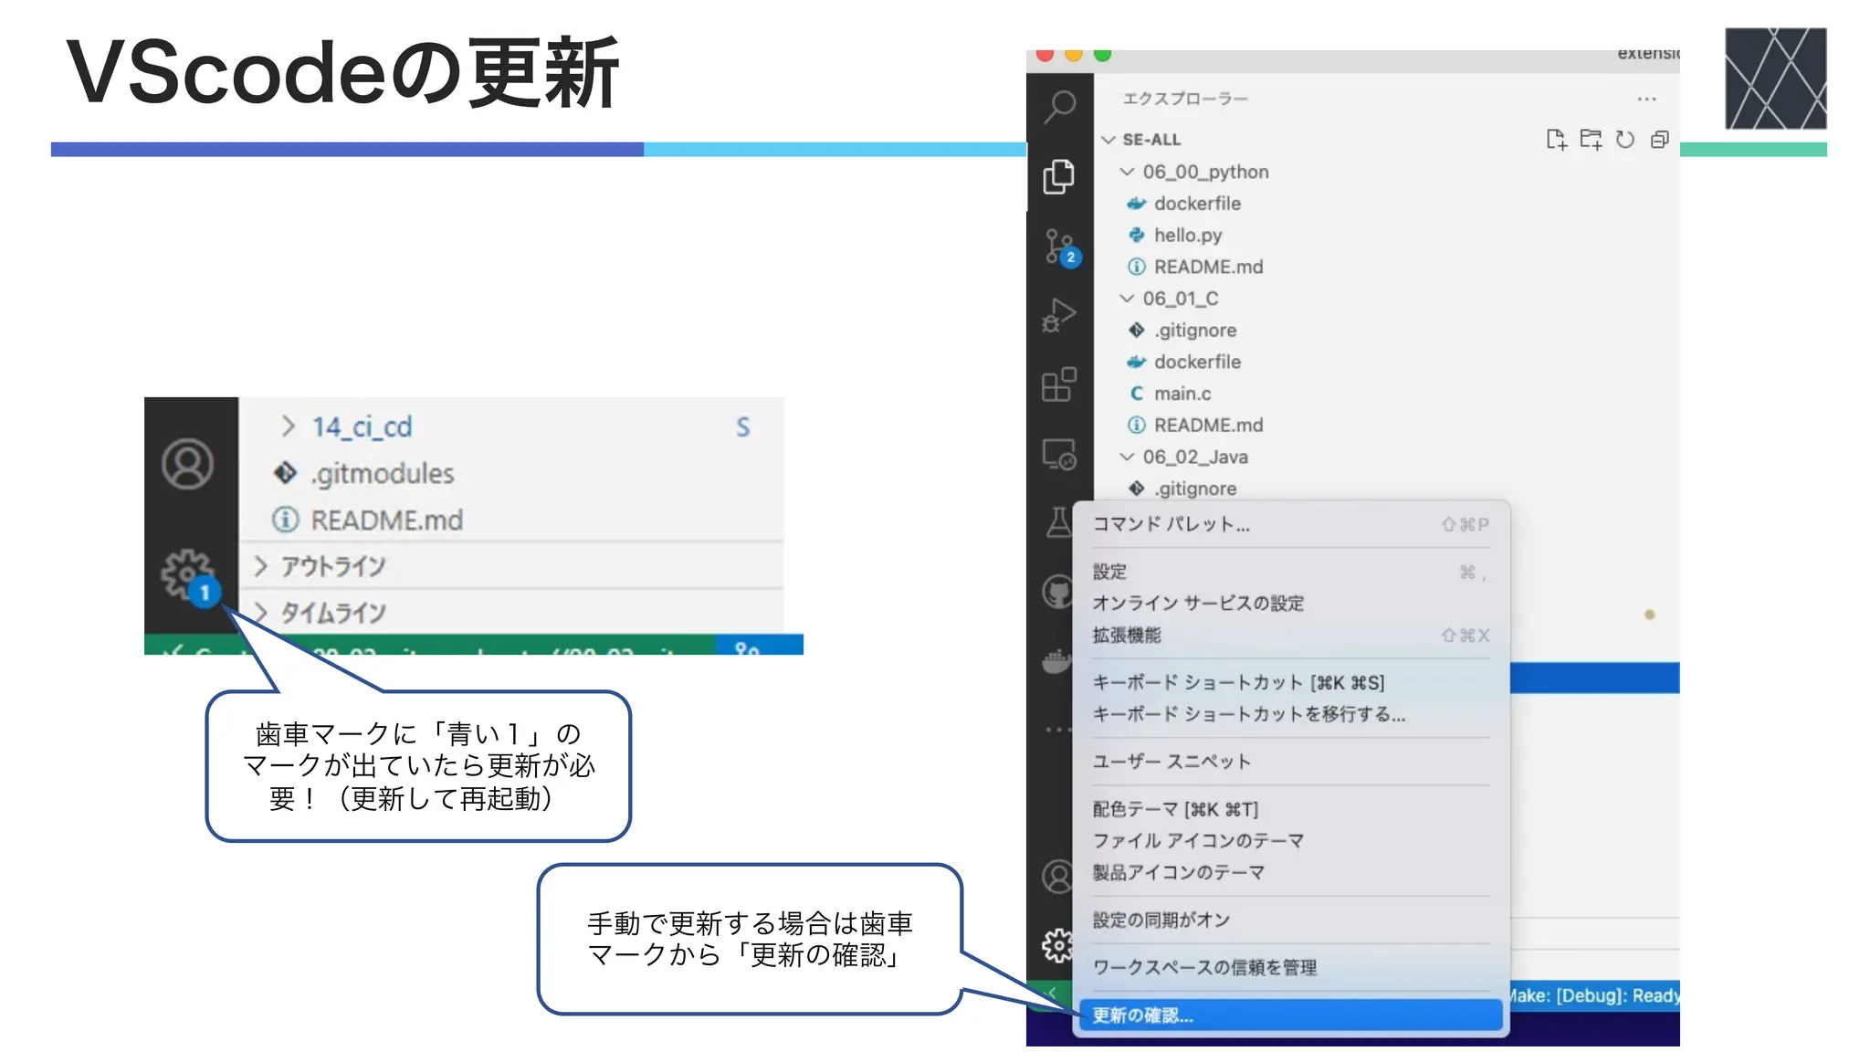Open the Testing flask icon
Image resolution: width=1870 pixels, height=1052 pixels.
1059,522
